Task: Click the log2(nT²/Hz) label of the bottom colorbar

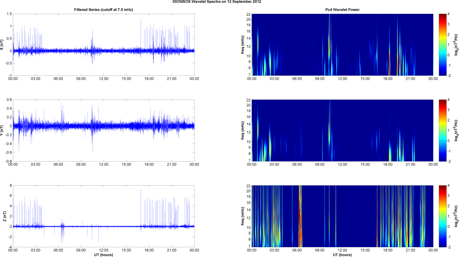Action: [x=456, y=216]
